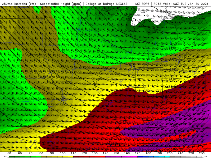Click the 110 value on the color scale
The width and height of the screenshot is (211, 158).
coord(73,153)
